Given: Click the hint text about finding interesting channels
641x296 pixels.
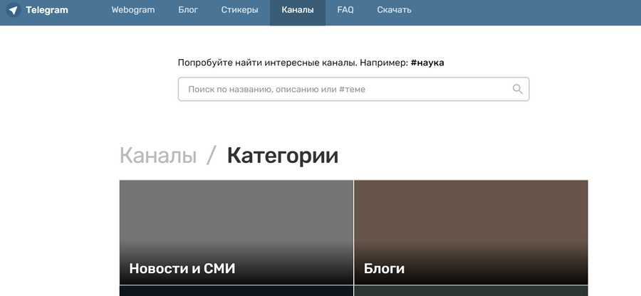Looking at the screenshot, I should click(x=292, y=63).
